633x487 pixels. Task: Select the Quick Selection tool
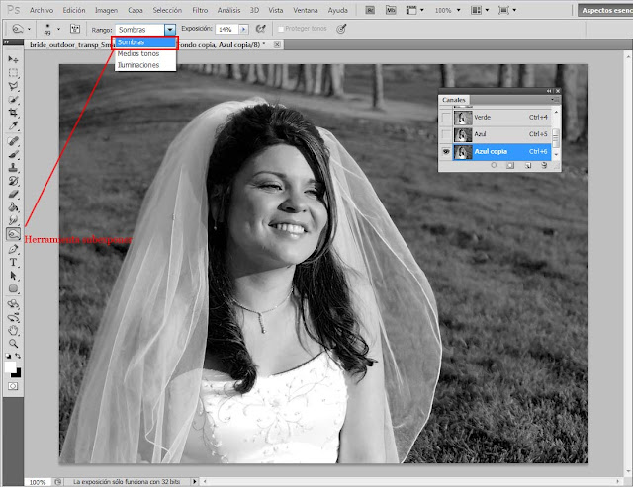click(13, 99)
